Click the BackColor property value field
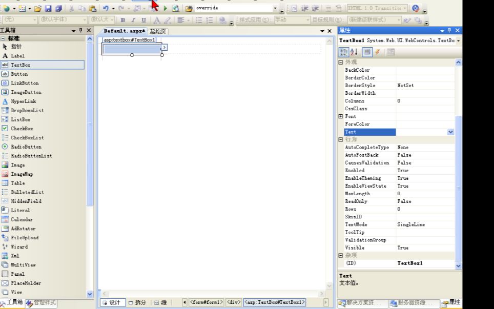The width and height of the screenshot is (494, 309). tap(425, 70)
